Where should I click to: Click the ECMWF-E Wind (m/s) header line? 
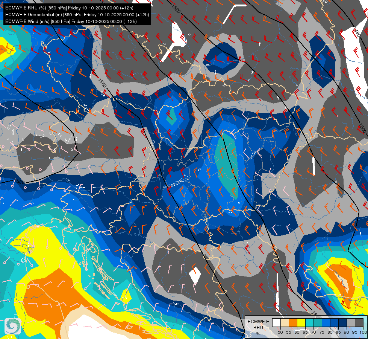click(x=71, y=21)
